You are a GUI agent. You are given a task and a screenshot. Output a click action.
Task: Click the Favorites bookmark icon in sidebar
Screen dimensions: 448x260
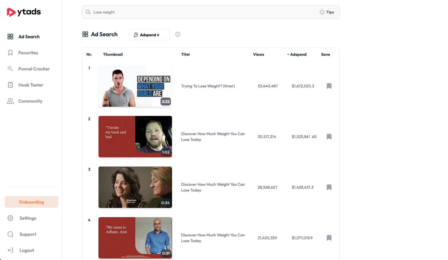point(10,52)
